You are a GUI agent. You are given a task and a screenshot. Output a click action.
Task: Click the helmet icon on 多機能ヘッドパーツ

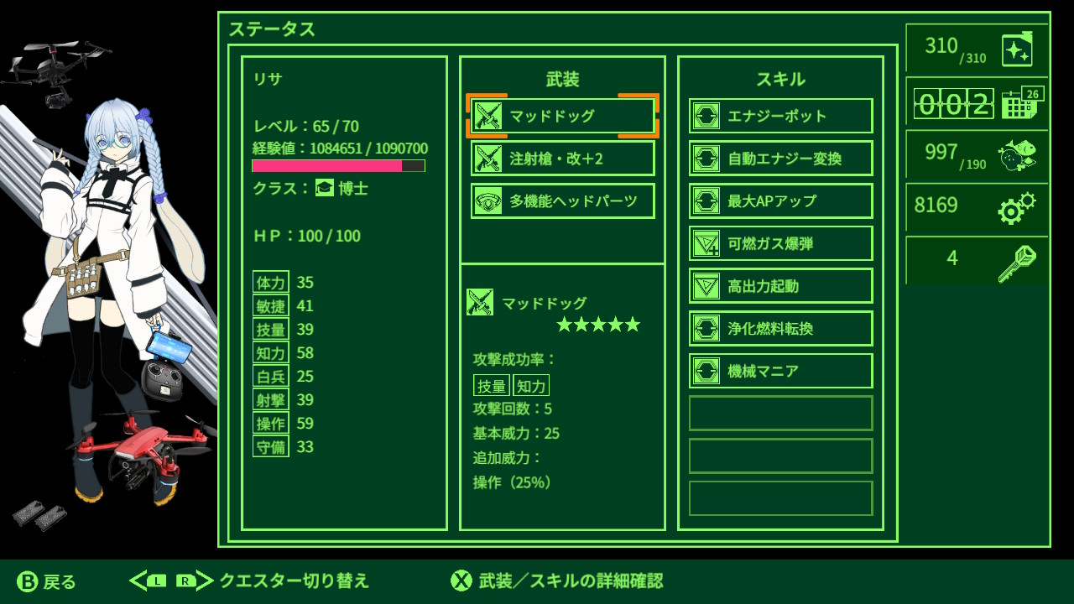(x=488, y=201)
